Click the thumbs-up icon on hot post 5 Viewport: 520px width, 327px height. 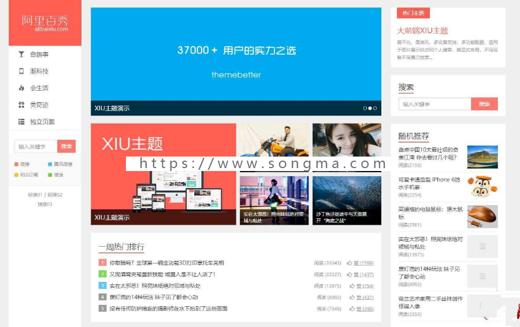[x=352, y=309]
